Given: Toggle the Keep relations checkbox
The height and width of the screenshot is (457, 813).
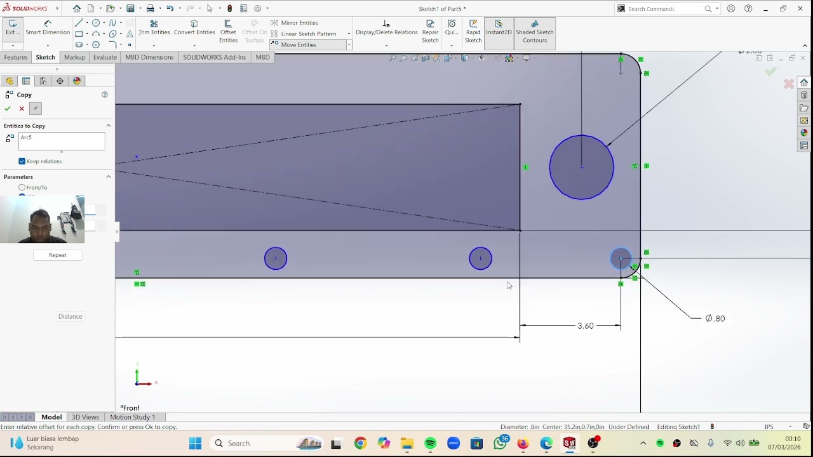Looking at the screenshot, I should pos(22,161).
